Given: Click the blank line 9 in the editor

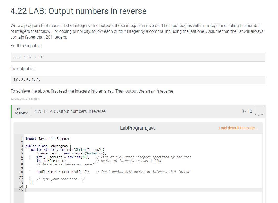Looking at the screenshot, I should click(x=143, y=168).
